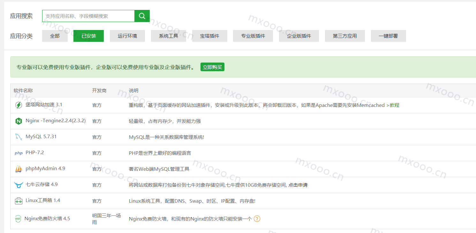Screen dimensions: 476x233
Task: Click the 堡塔网站加速 lightning icon
Action: coord(19,105)
